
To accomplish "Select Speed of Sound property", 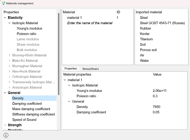I will coord(24,120).
